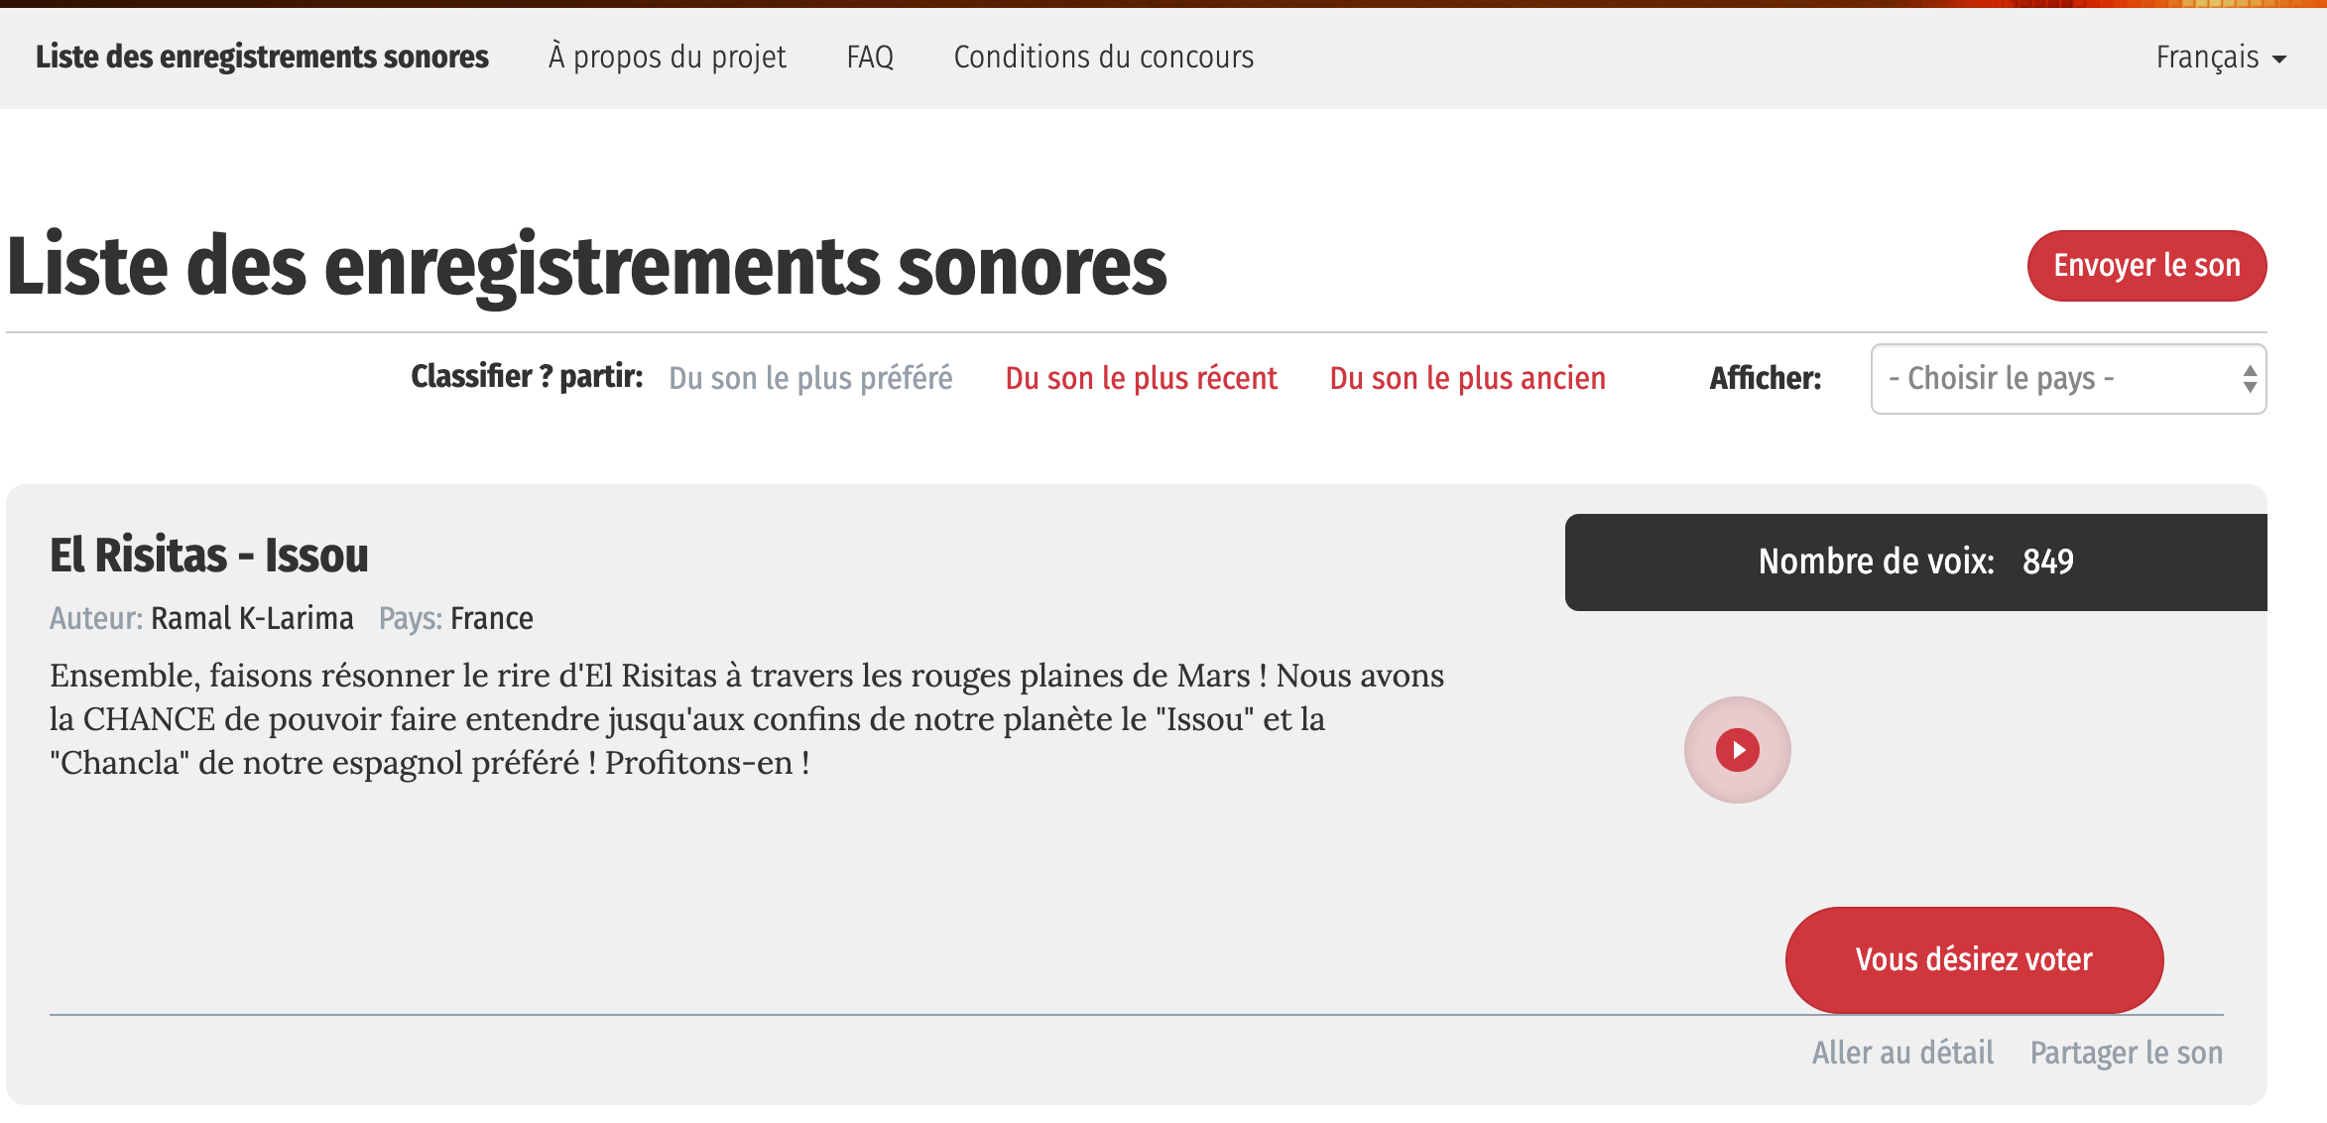Click the Envoyer le son button
Screen dimensions: 2327x1123
pyautogui.click(x=2146, y=266)
